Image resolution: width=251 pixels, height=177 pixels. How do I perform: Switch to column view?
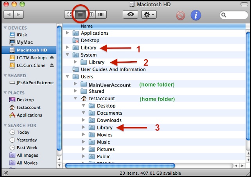[91, 15]
